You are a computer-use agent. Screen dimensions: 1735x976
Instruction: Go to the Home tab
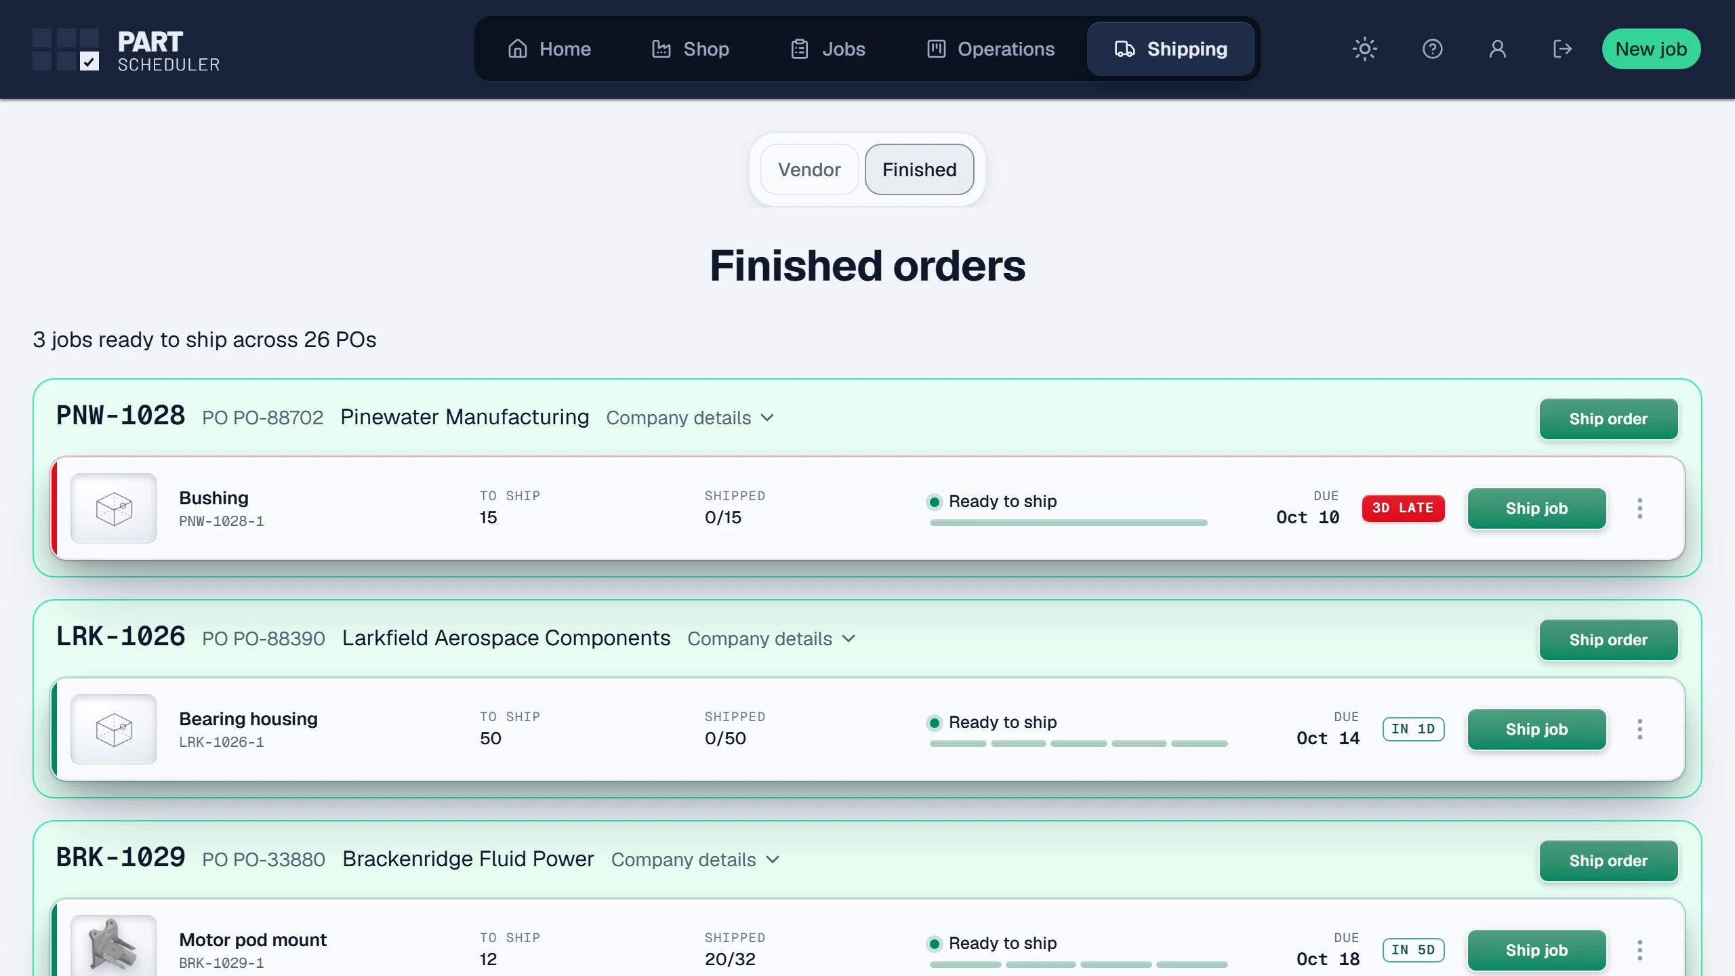pos(550,49)
